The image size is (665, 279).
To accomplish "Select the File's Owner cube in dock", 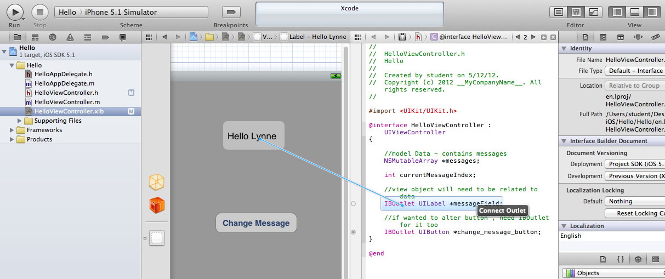I will (157, 182).
